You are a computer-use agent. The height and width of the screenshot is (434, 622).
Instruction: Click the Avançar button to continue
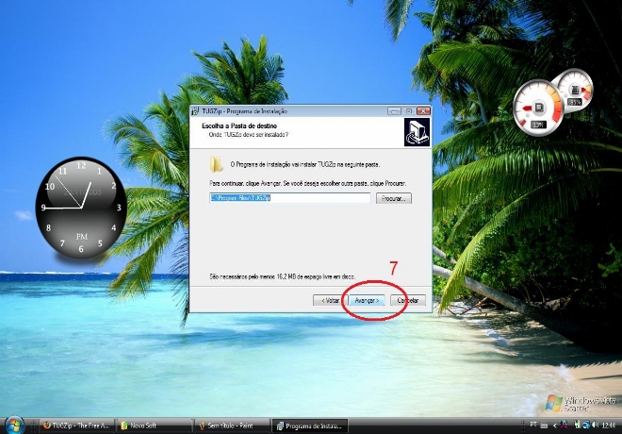[365, 300]
